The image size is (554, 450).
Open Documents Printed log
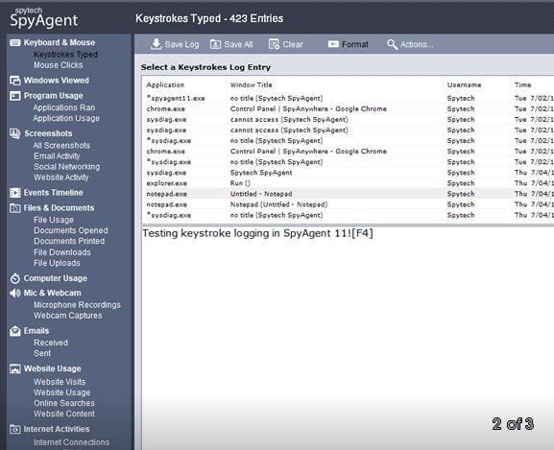(69, 241)
